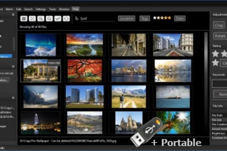Click inside the Keywords input field

click(x=219, y=84)
